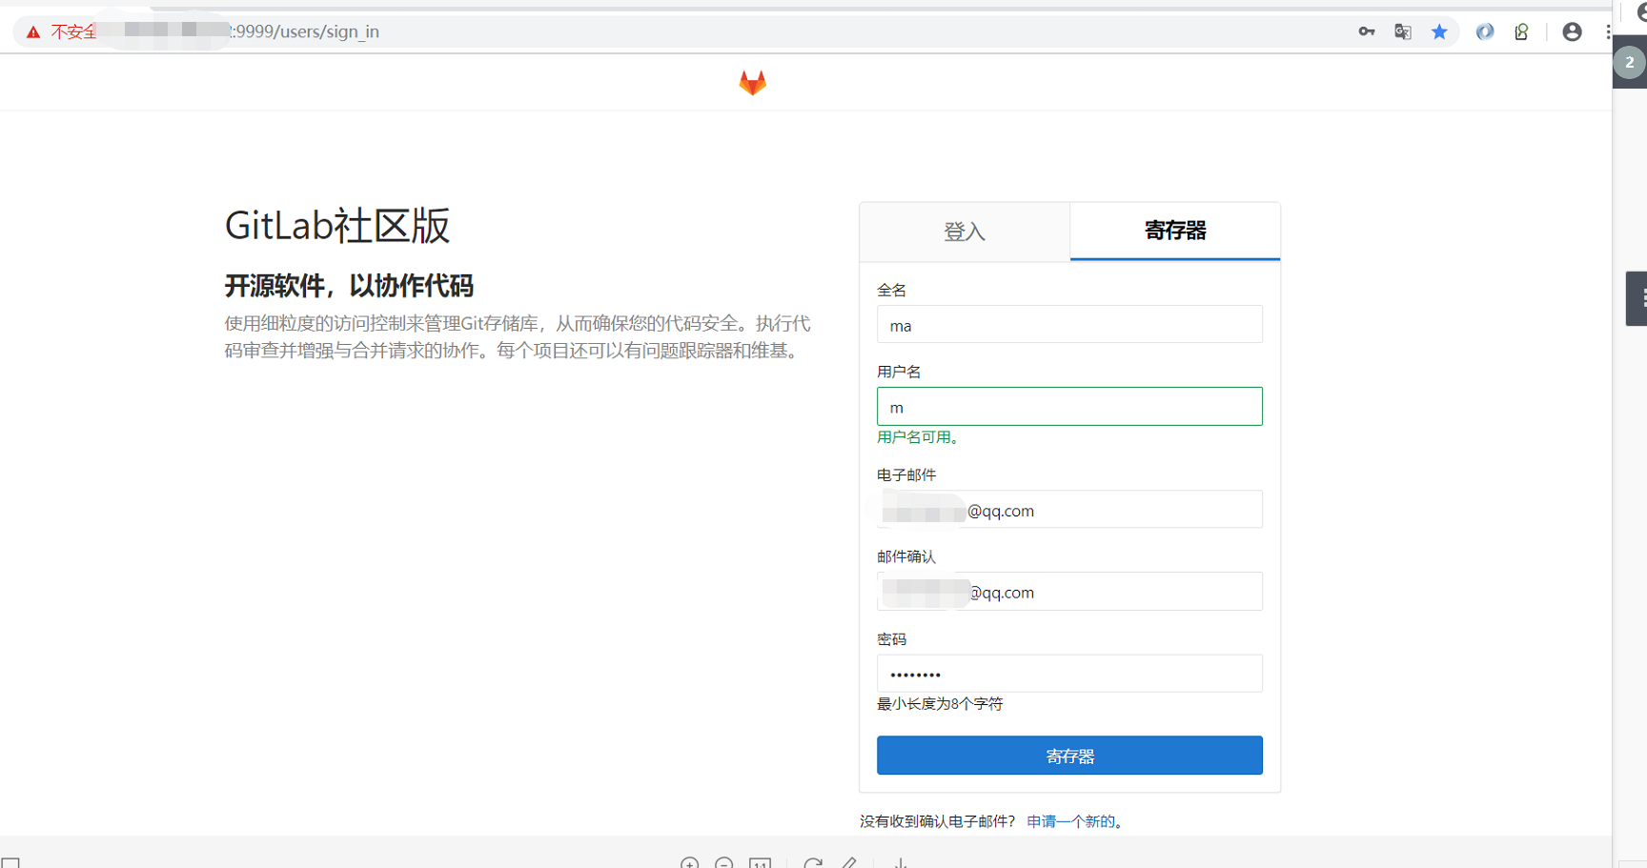
Task: Open the green magnifier extension icon
Action: [x=1521, y=31]
